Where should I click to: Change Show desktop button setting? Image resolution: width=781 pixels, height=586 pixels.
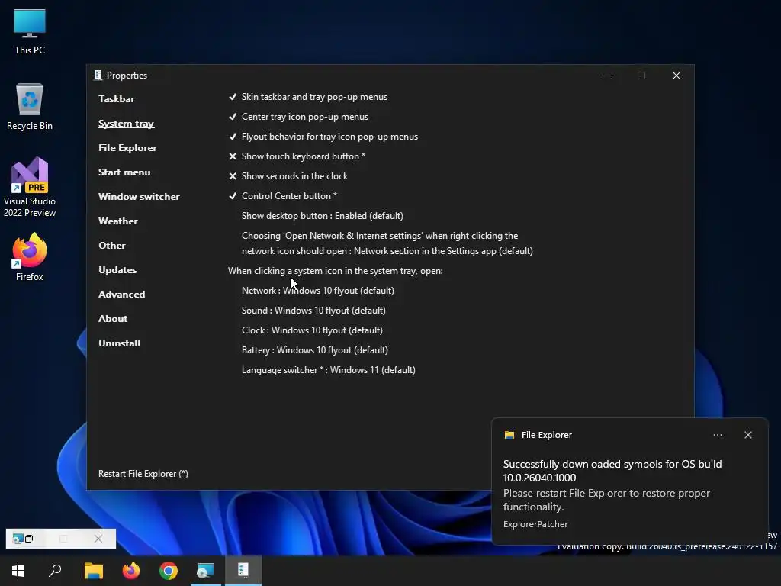click(323, 216)
